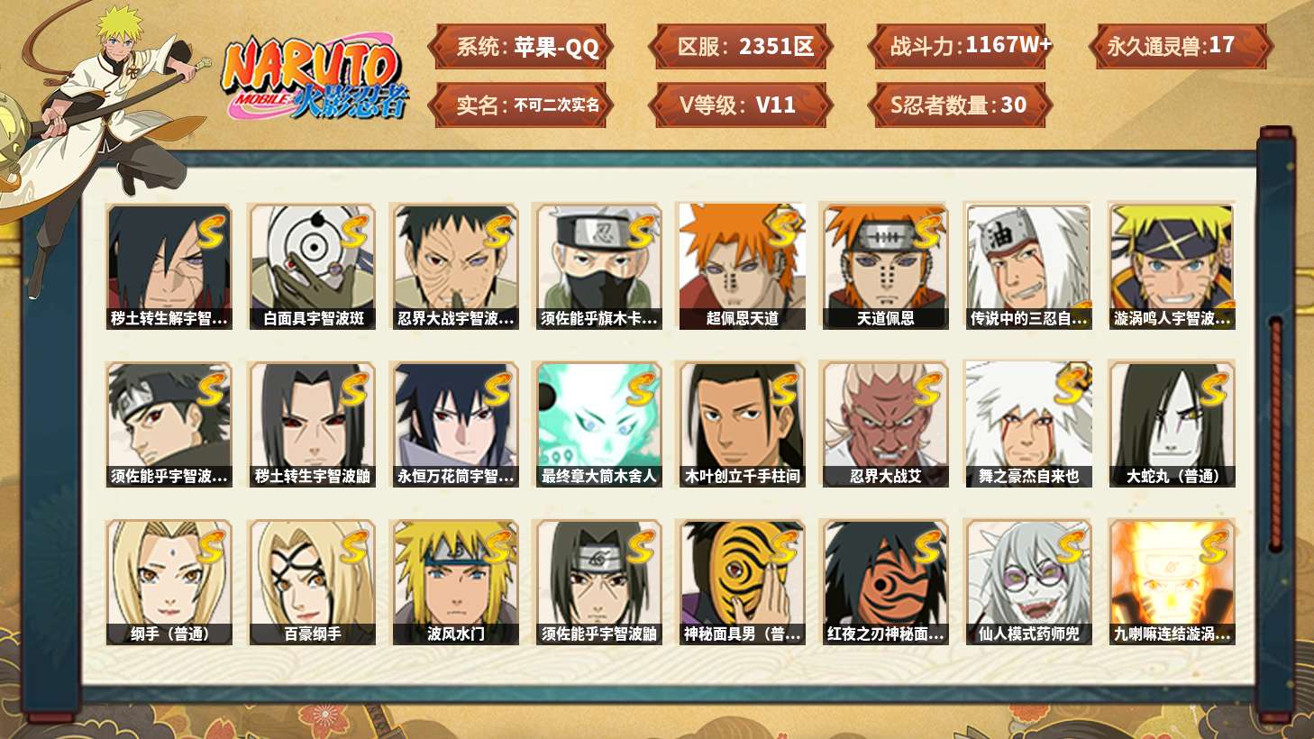Select the 最终章大筒木舍人 glowing portrait

598,424
